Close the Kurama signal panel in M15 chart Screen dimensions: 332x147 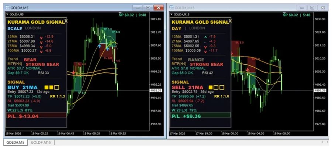coord(230,21)
